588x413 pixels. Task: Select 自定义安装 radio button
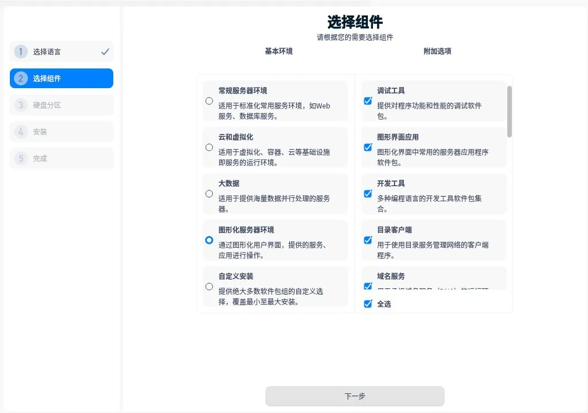[x=209, y=287]
